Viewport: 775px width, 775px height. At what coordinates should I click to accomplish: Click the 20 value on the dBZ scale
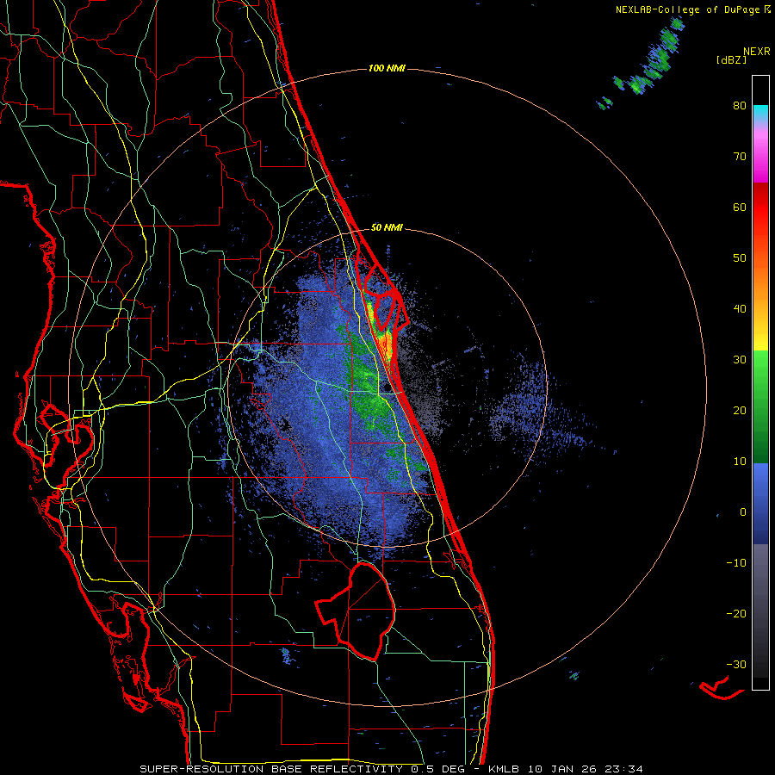pyautogui.click(x=740, y=411)
